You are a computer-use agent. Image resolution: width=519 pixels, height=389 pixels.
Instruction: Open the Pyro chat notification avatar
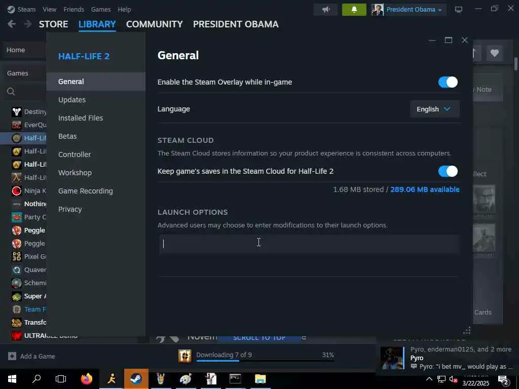392,358
